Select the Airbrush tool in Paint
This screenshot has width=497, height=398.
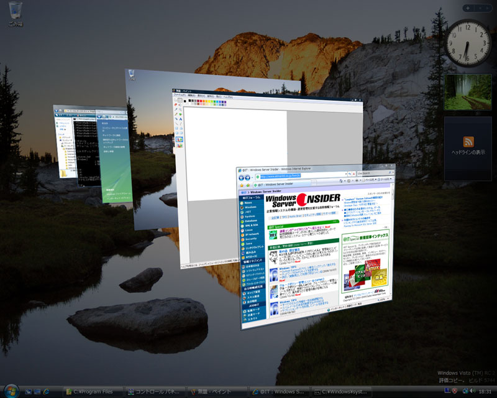coord(176,119)
